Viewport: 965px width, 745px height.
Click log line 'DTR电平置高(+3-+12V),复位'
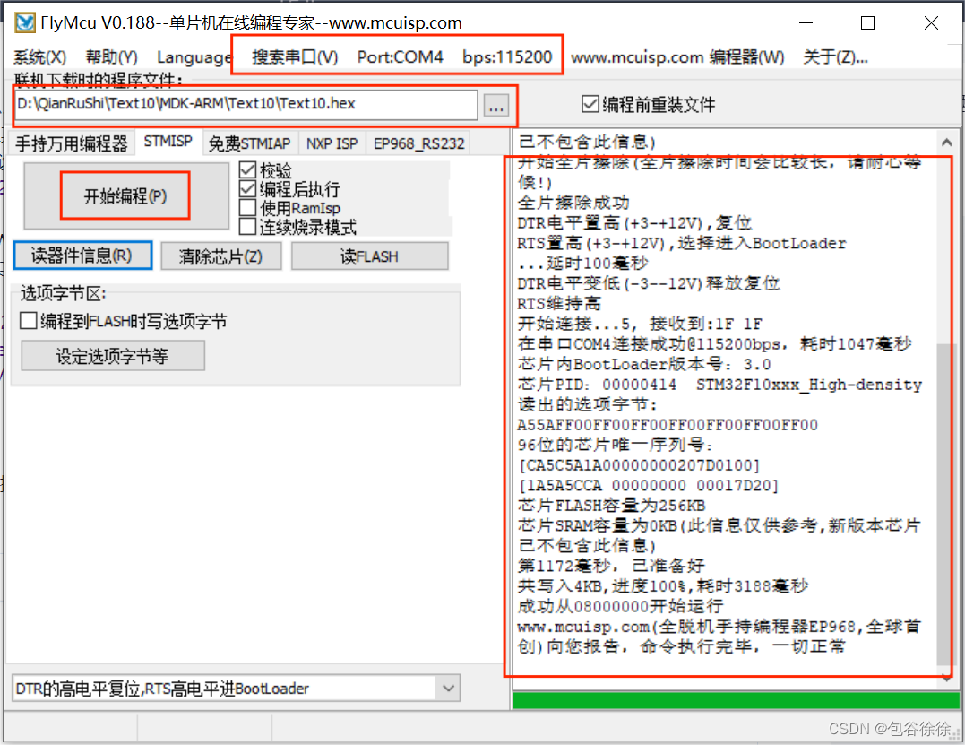[x=634, y=223]
